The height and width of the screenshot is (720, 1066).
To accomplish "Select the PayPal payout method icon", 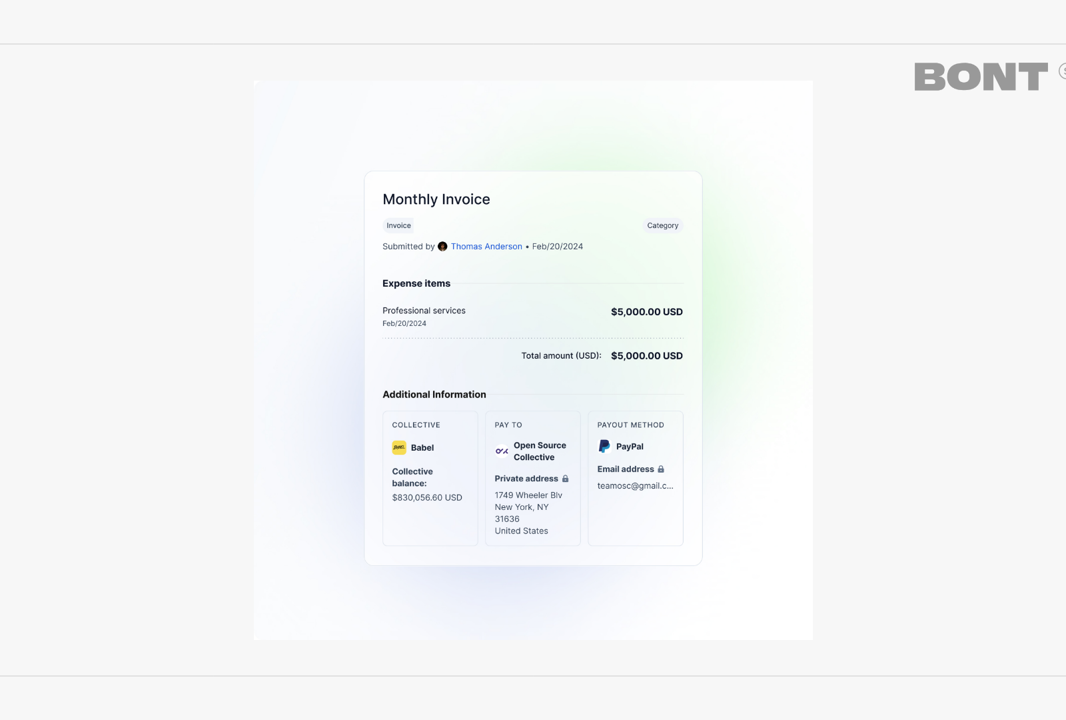I will pos(603,446).
